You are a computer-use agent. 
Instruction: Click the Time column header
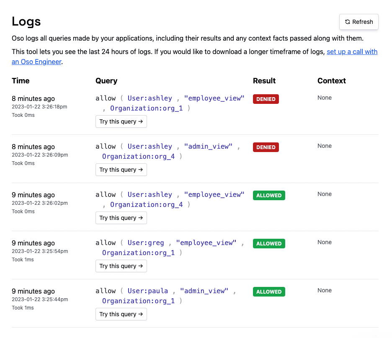coord(21,81)
